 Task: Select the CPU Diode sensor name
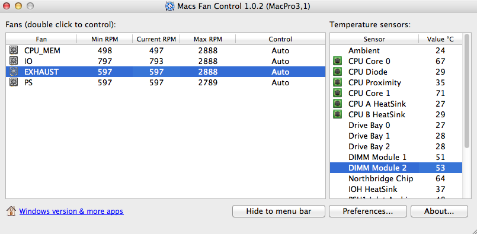point(368,72)
